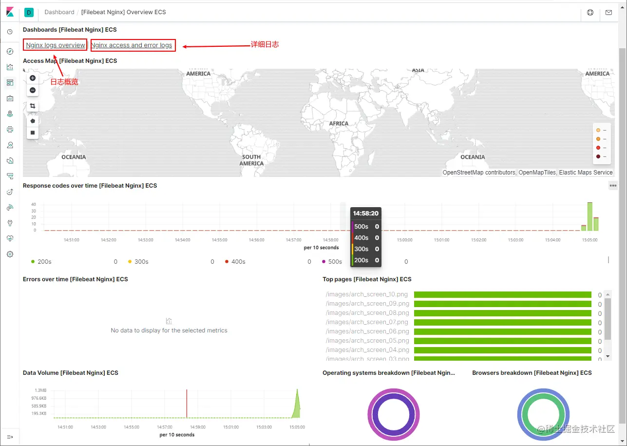The image size is (627, 446).
Task: Expand the sidebar navigation at bottom left
Action: point(10,437)
